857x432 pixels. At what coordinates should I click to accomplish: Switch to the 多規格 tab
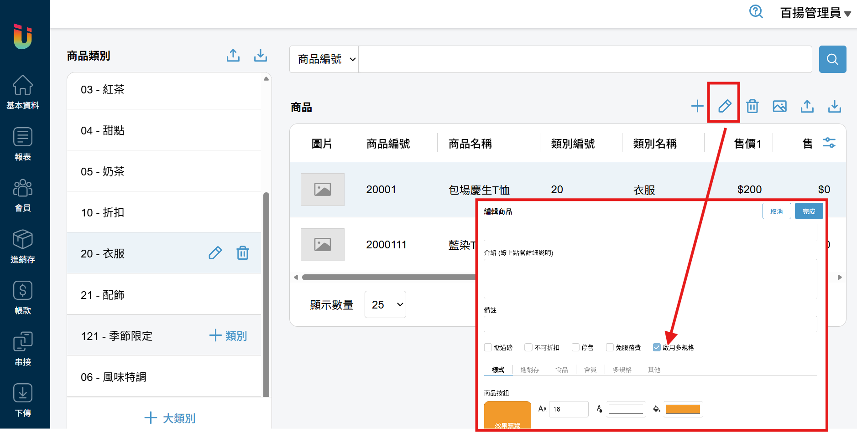click(x=622, y=370)
